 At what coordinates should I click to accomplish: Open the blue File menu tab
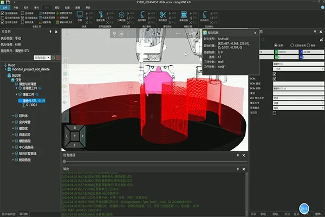5,8
